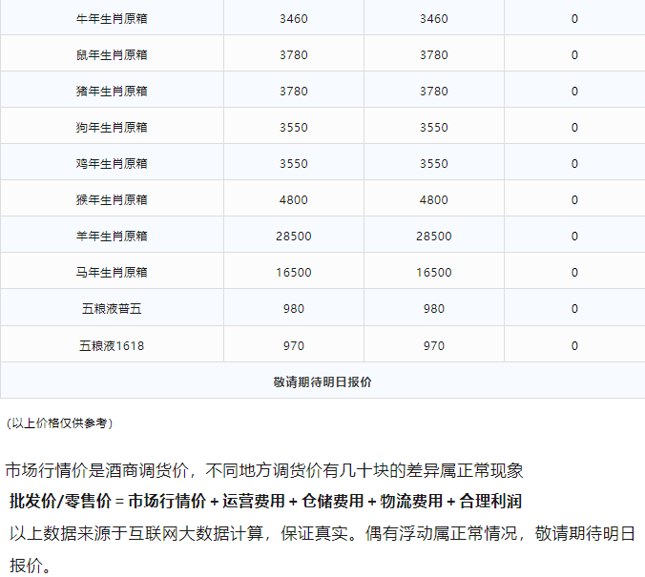Click first 3460 price in 牛年 row
This screenshot has height=577, width=645.
(294, 19)
